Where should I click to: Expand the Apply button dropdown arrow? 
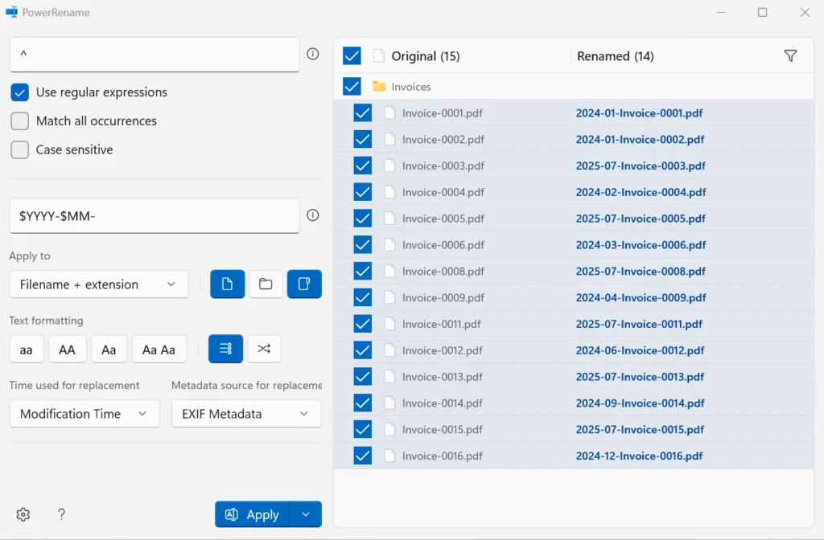click(306, 514)
